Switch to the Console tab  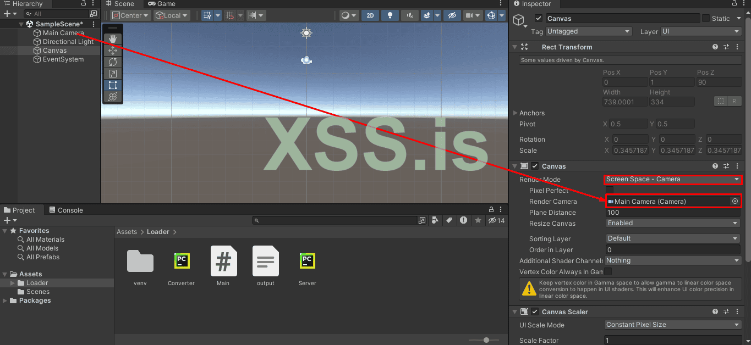[x=65, y=210]
